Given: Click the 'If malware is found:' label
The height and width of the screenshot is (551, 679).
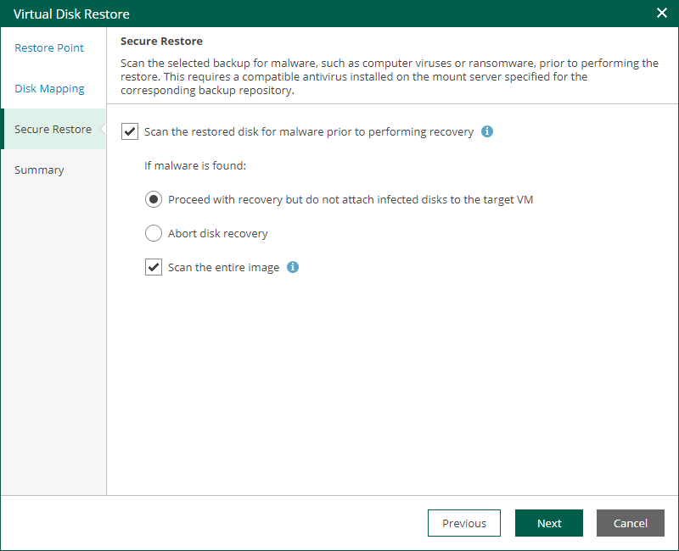Looking at the screenshot, I should pos(195,165).
